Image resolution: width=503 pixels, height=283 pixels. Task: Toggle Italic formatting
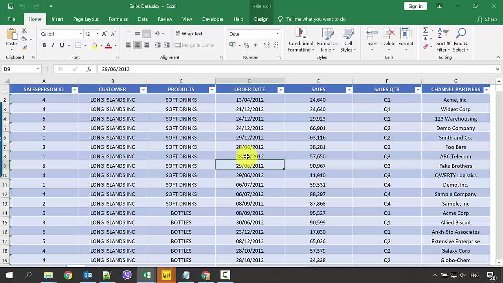click(x=53, y=45)
